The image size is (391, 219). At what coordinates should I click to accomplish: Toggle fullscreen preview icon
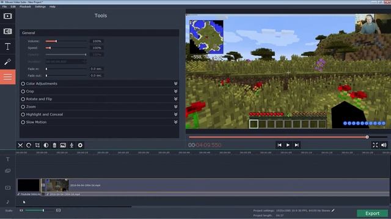375,145
